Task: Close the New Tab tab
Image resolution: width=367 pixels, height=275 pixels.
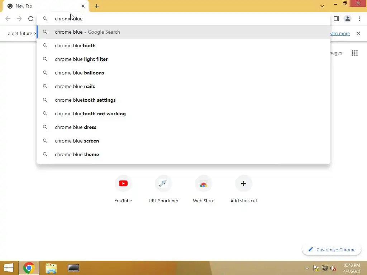Action: pos(83,6)
